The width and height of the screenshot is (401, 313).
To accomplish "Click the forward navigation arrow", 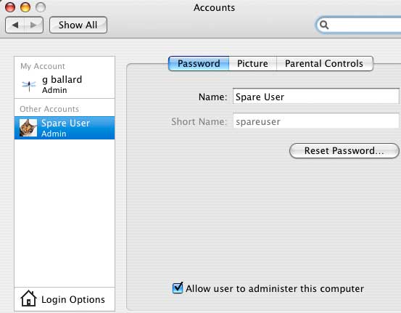I will pos(33,25).
